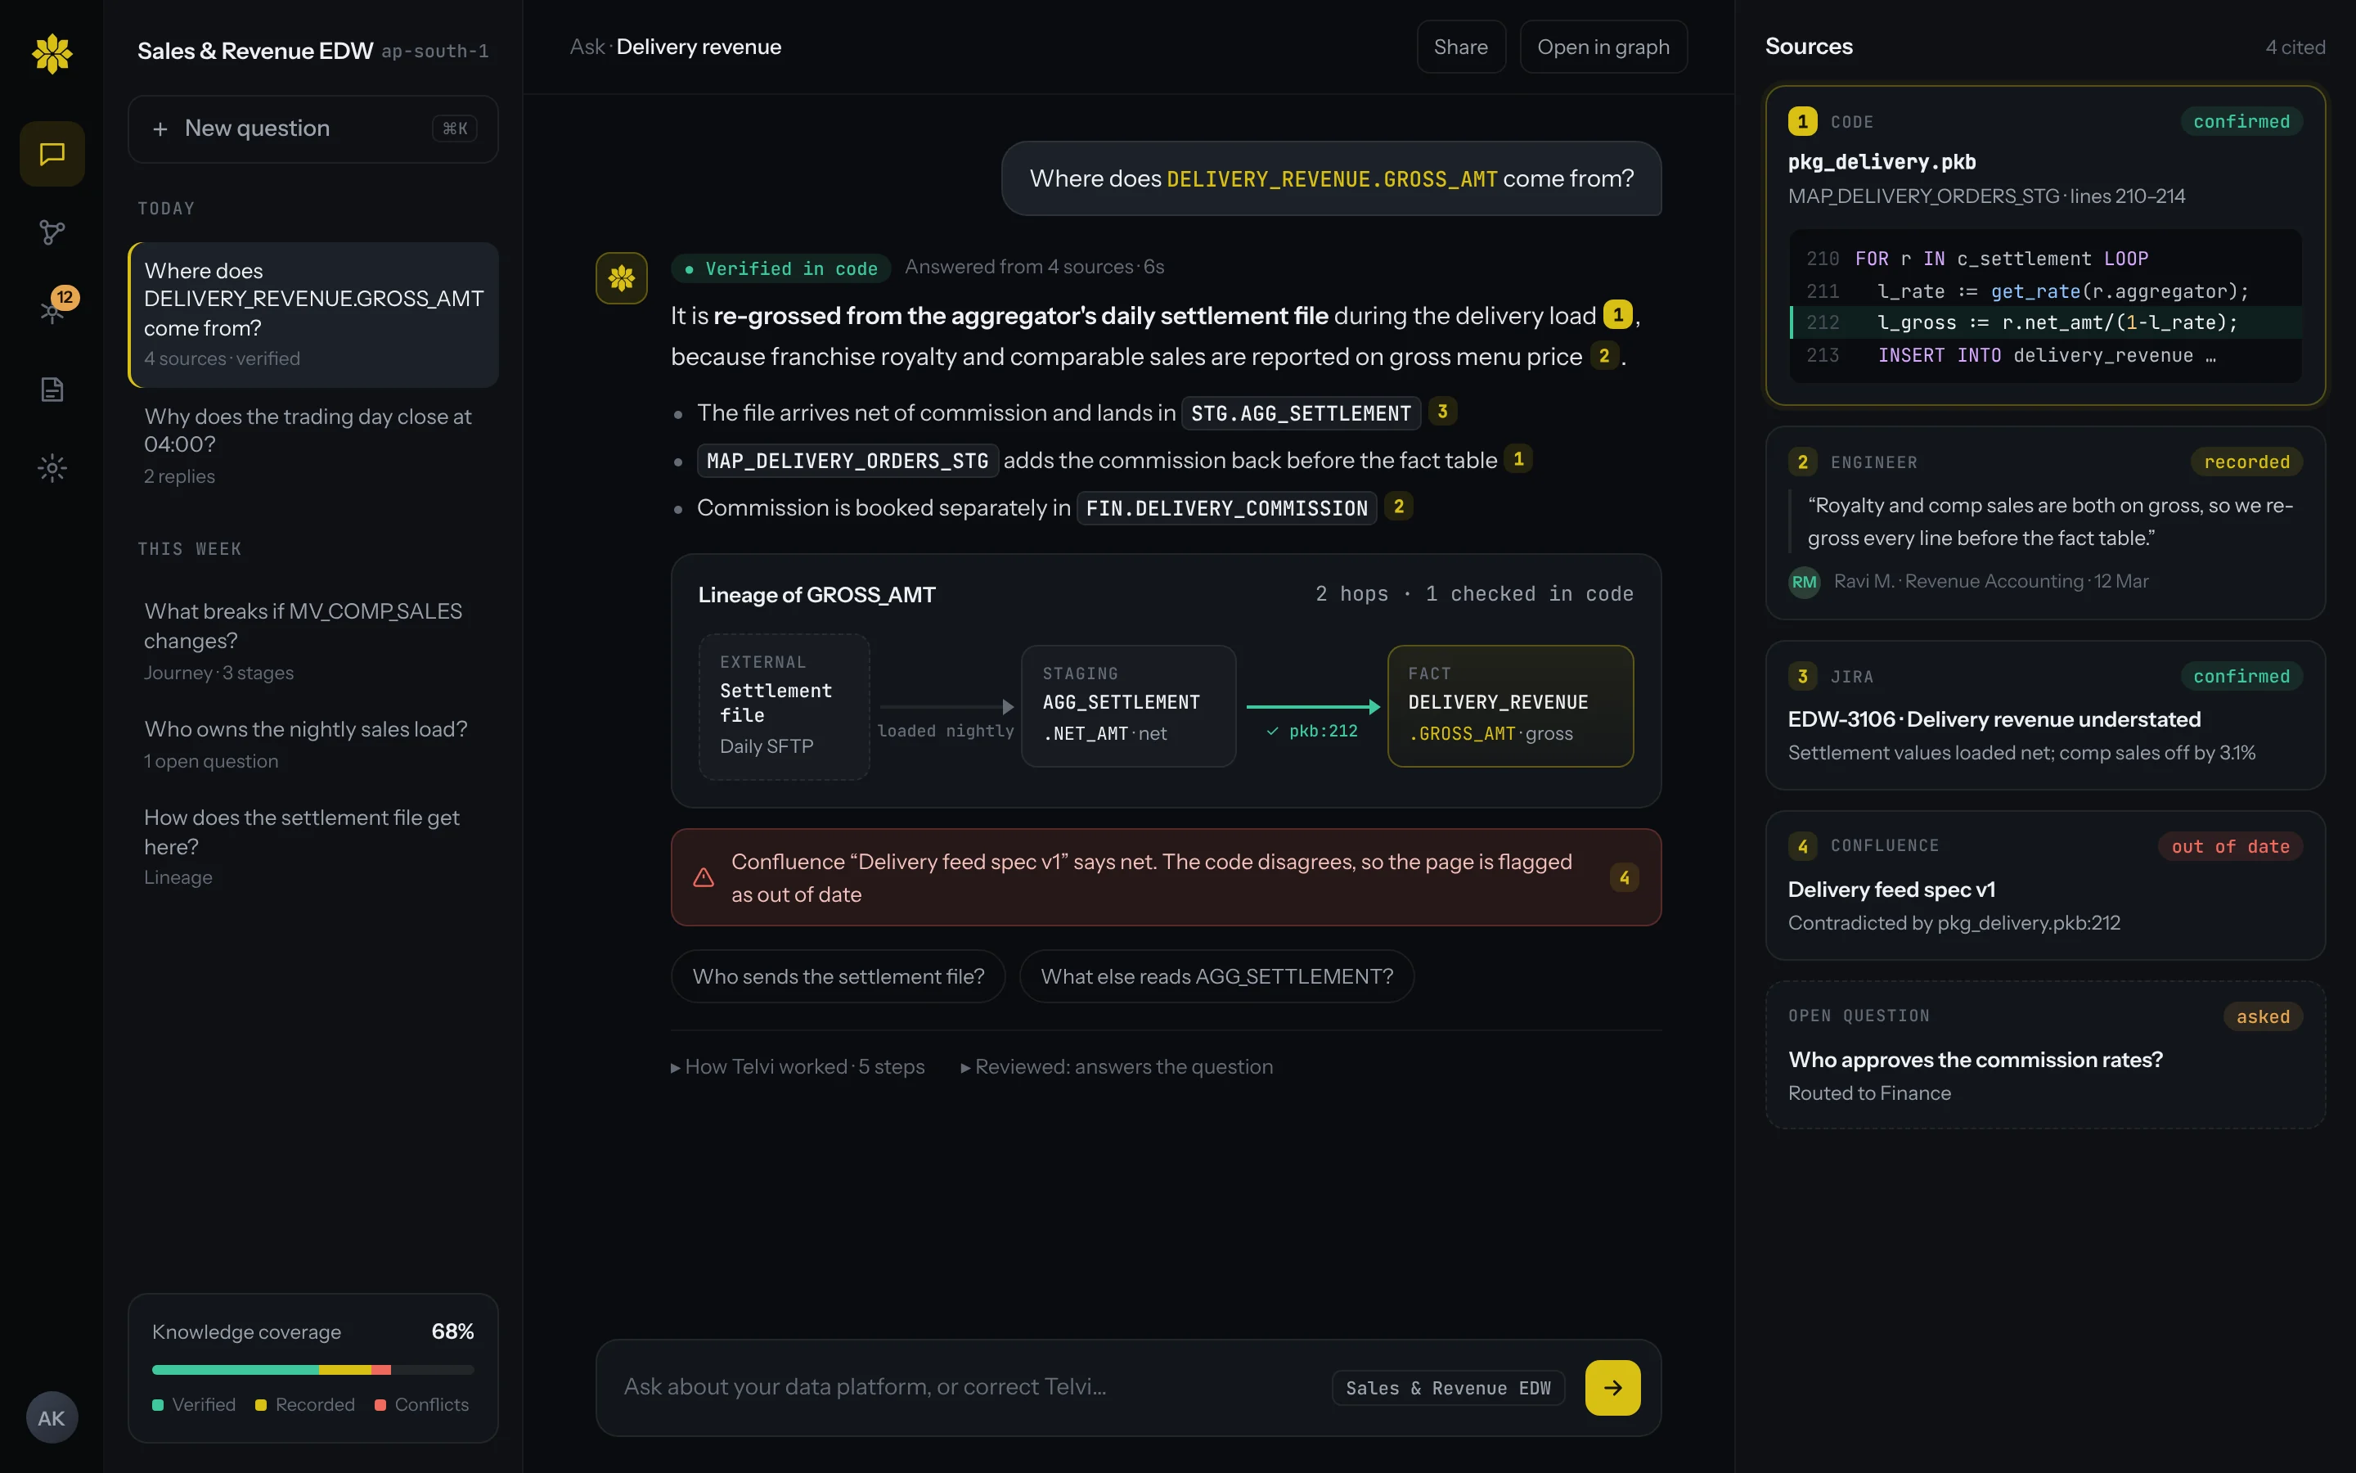Click citation badge 2 next to FIN.DELIVERY_COMMISSION
Viewport: 2356px width, 1473px height.
click(1398, 507)
